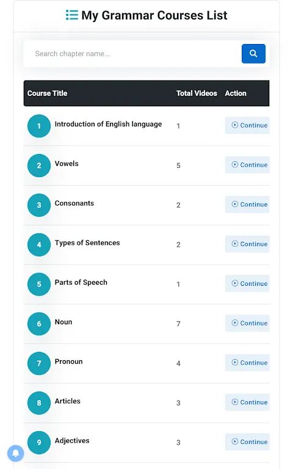Continue the Consonants course
The width and height of the screenshot is (293, 469).
point(247,205)
